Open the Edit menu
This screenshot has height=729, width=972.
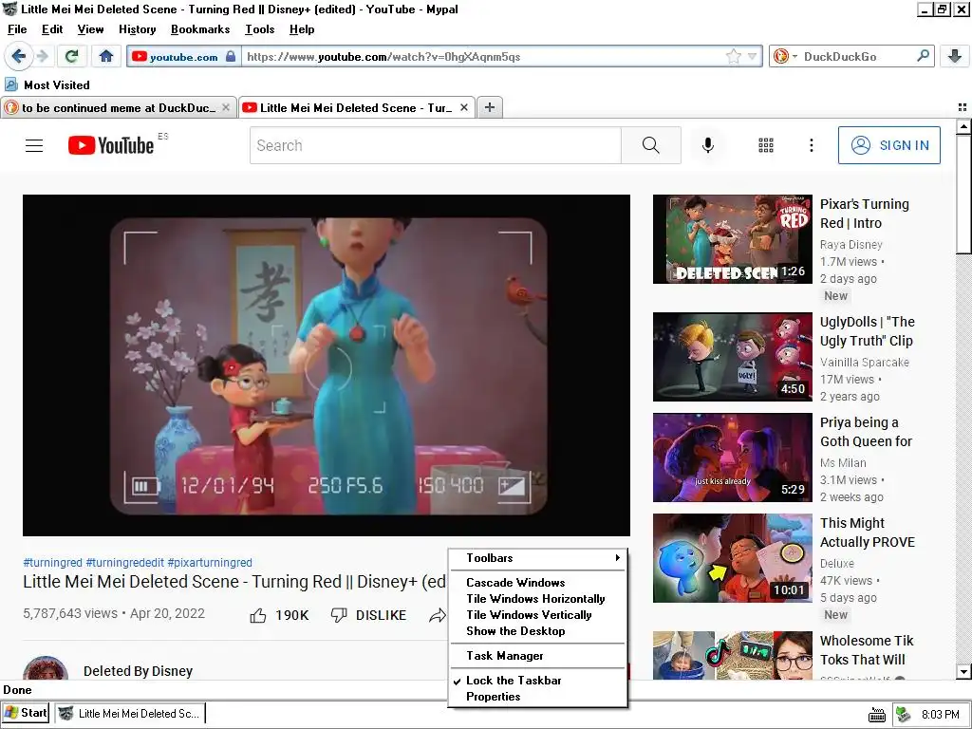(x=52, y=29)
